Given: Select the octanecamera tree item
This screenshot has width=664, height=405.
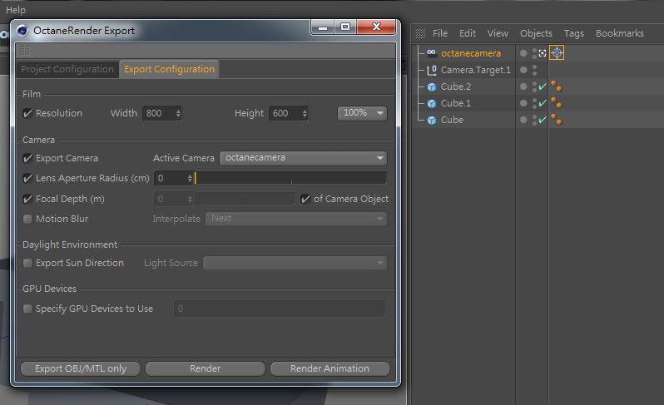Looking at the screenshot, I should 470,53.
